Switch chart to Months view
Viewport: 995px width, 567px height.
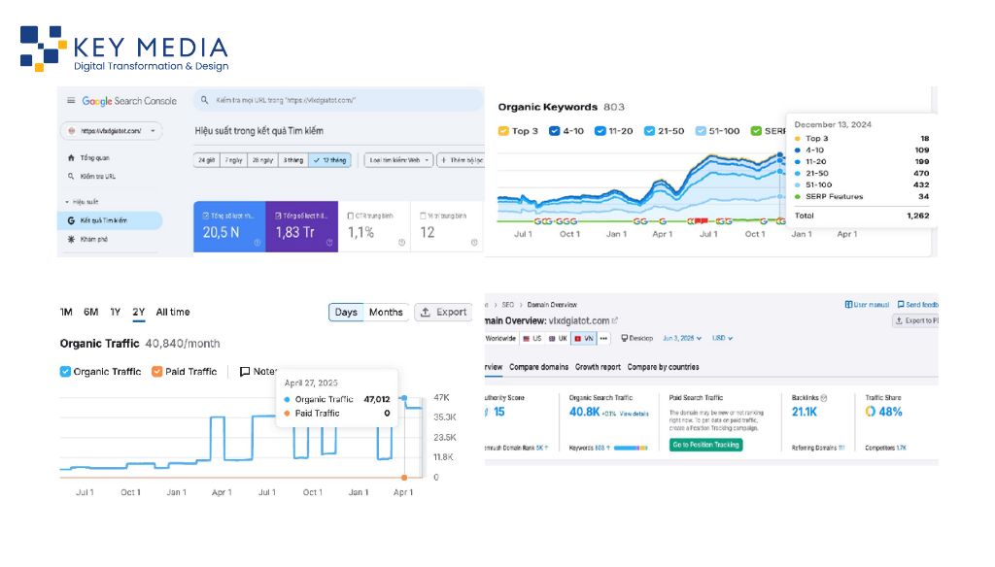point(386,312)
